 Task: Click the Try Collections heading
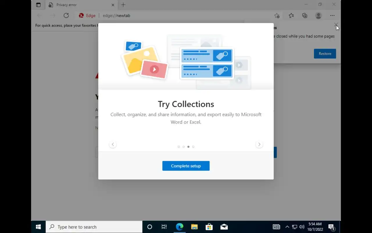click(x=186, y=104)
